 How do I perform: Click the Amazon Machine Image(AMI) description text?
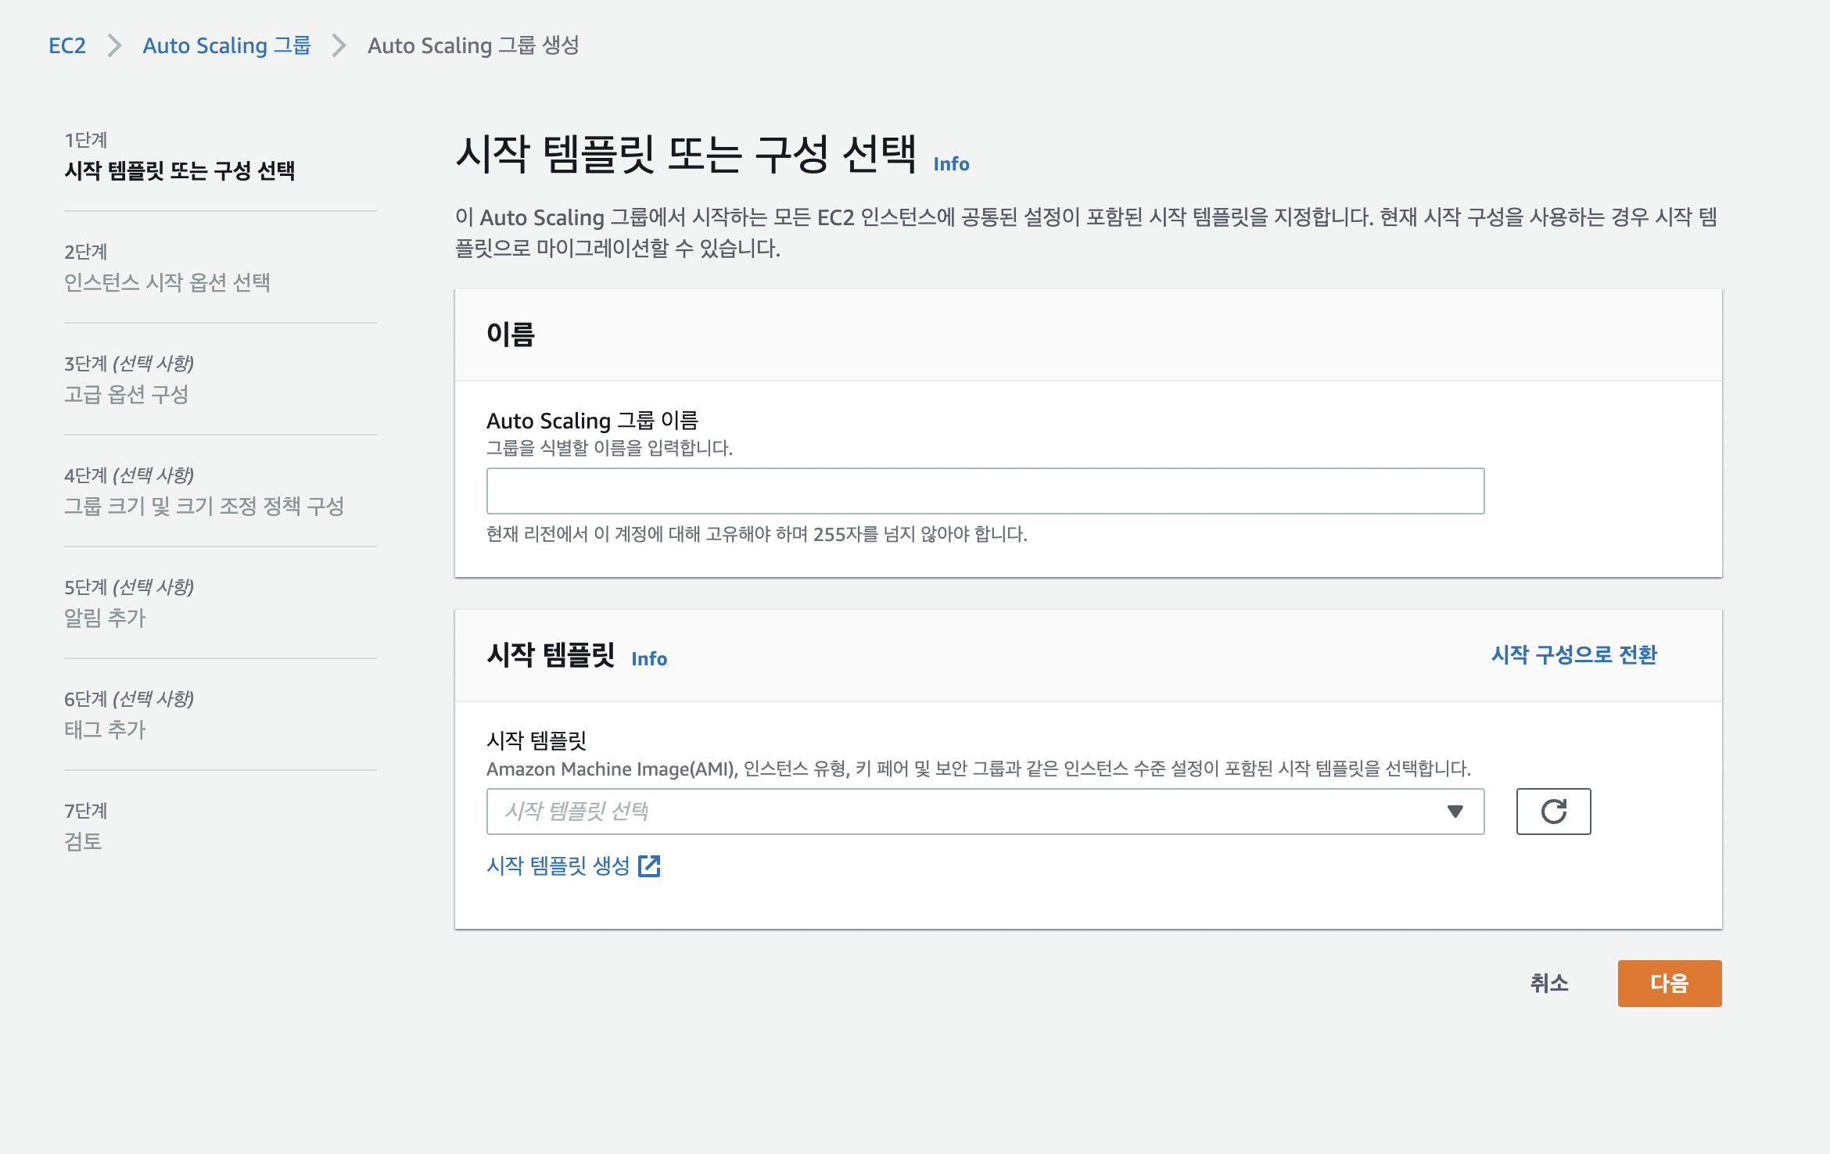(x=979, y=769)
